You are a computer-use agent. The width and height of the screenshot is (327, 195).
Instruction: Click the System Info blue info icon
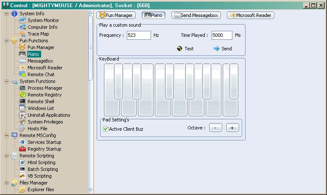click(14, 14)
